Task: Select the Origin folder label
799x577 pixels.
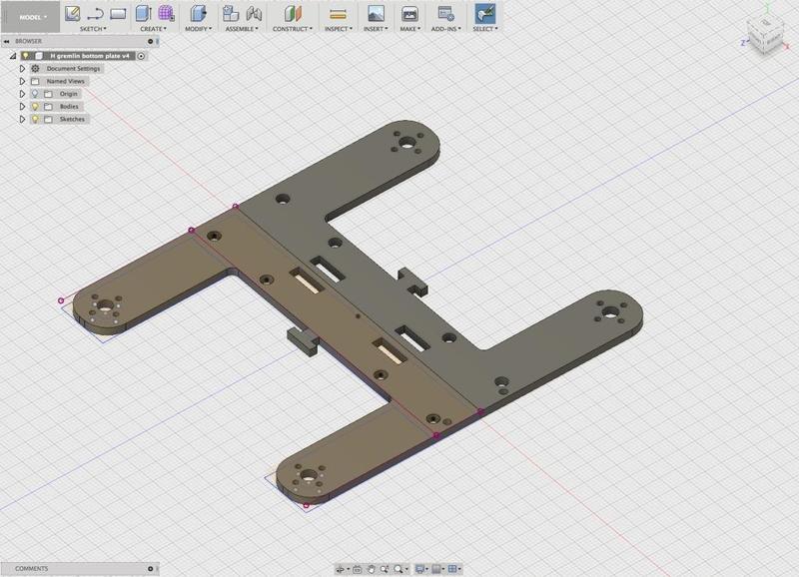Action: pyautogui.click(x=69, y=94)
